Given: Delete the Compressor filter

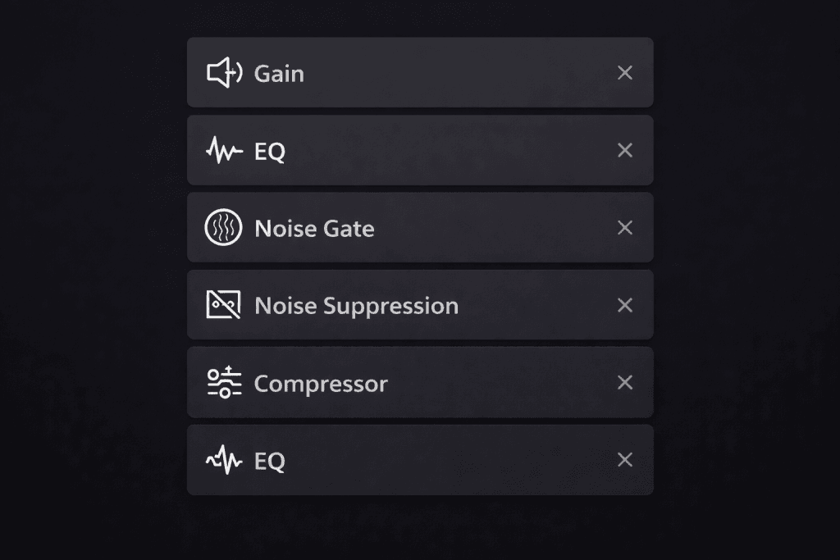Looking at the screenshot, I should click(x=625, y=382).
